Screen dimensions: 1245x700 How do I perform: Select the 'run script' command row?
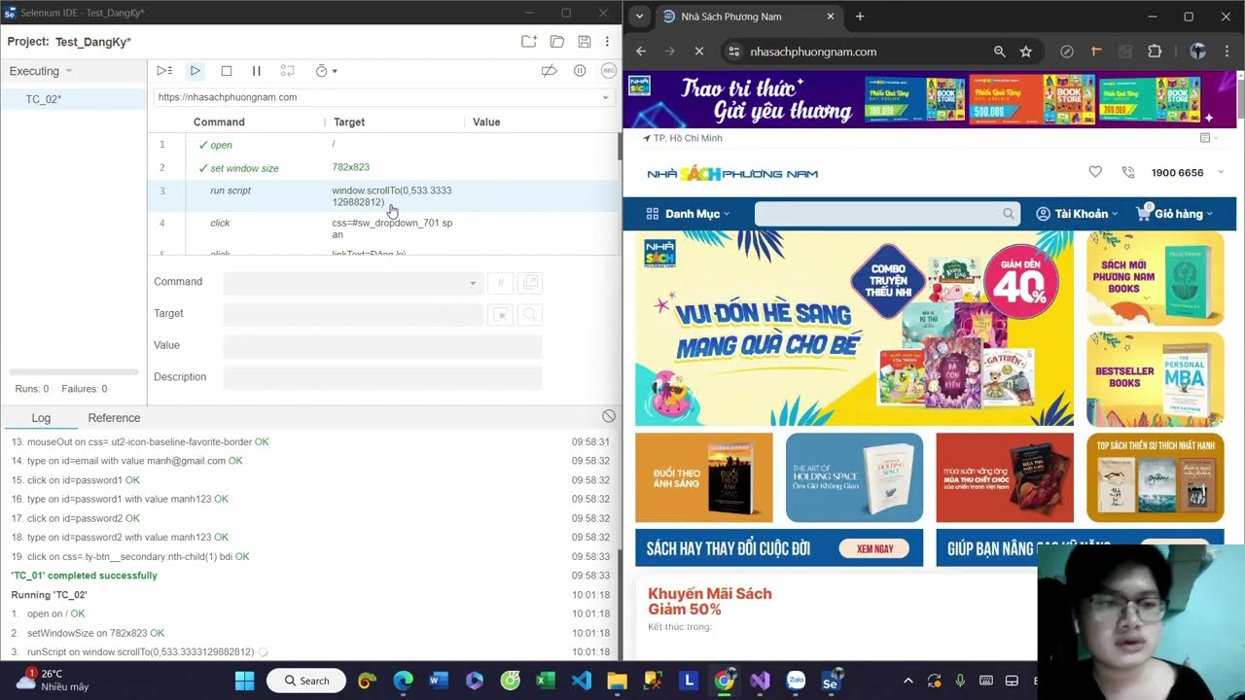pyautogui.click(x=383, y=196)
